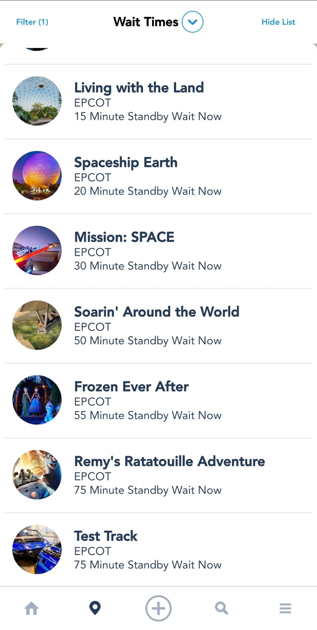Expand the Wait Times dropdown chevron
317x630 pixels.
tap(192, 22)
